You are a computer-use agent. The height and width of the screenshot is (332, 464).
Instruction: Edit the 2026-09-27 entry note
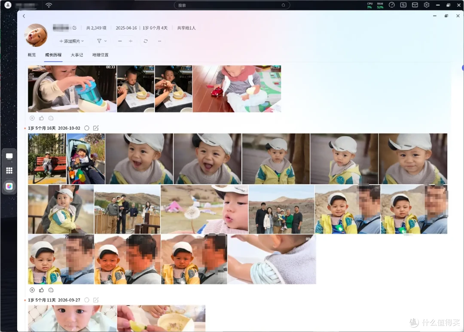coord(96,300)
